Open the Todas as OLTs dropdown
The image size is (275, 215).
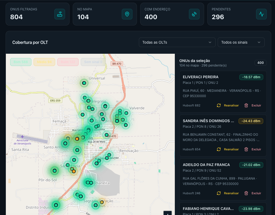[x=177, y=42]
